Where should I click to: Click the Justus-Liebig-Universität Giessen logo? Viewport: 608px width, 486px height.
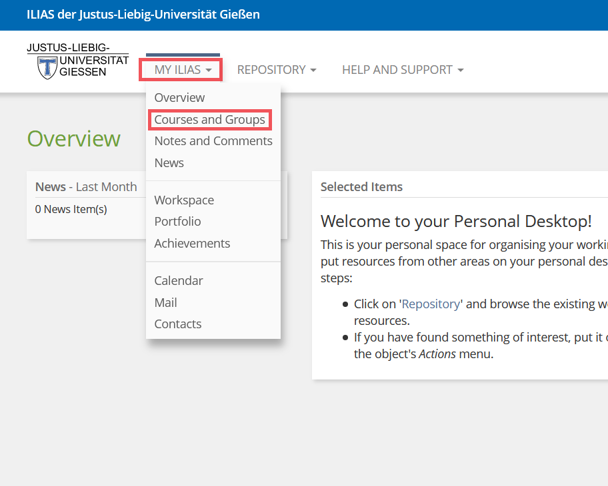pyautogui.click(x=77, y=61)
